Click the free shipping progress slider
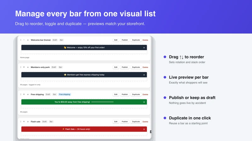 point(103,102)
